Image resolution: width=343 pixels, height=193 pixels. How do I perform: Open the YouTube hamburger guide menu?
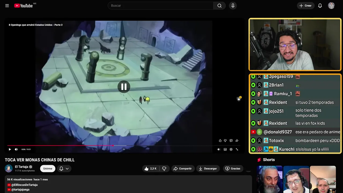coord(7,6)
